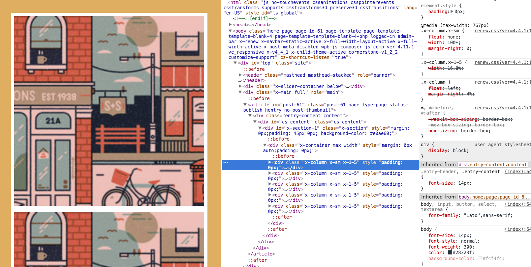Viewport: 531px width, 267px height.
Task: Collapse the div id top site node
Action: [x=235, y=63]
